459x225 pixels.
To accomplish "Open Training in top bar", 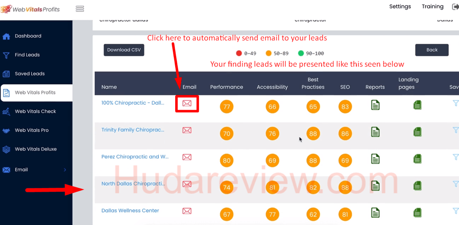I will click(x=432, y=6).
